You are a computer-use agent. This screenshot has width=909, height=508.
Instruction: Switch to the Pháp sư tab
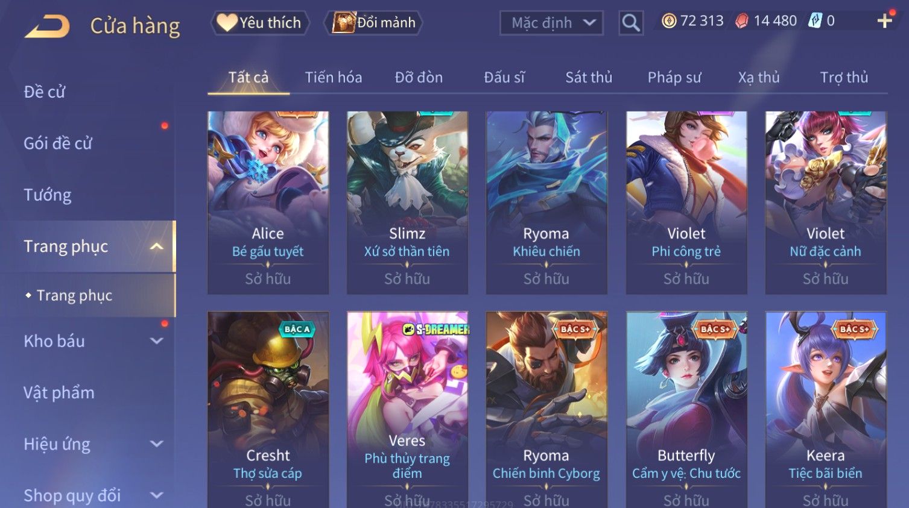674,77
